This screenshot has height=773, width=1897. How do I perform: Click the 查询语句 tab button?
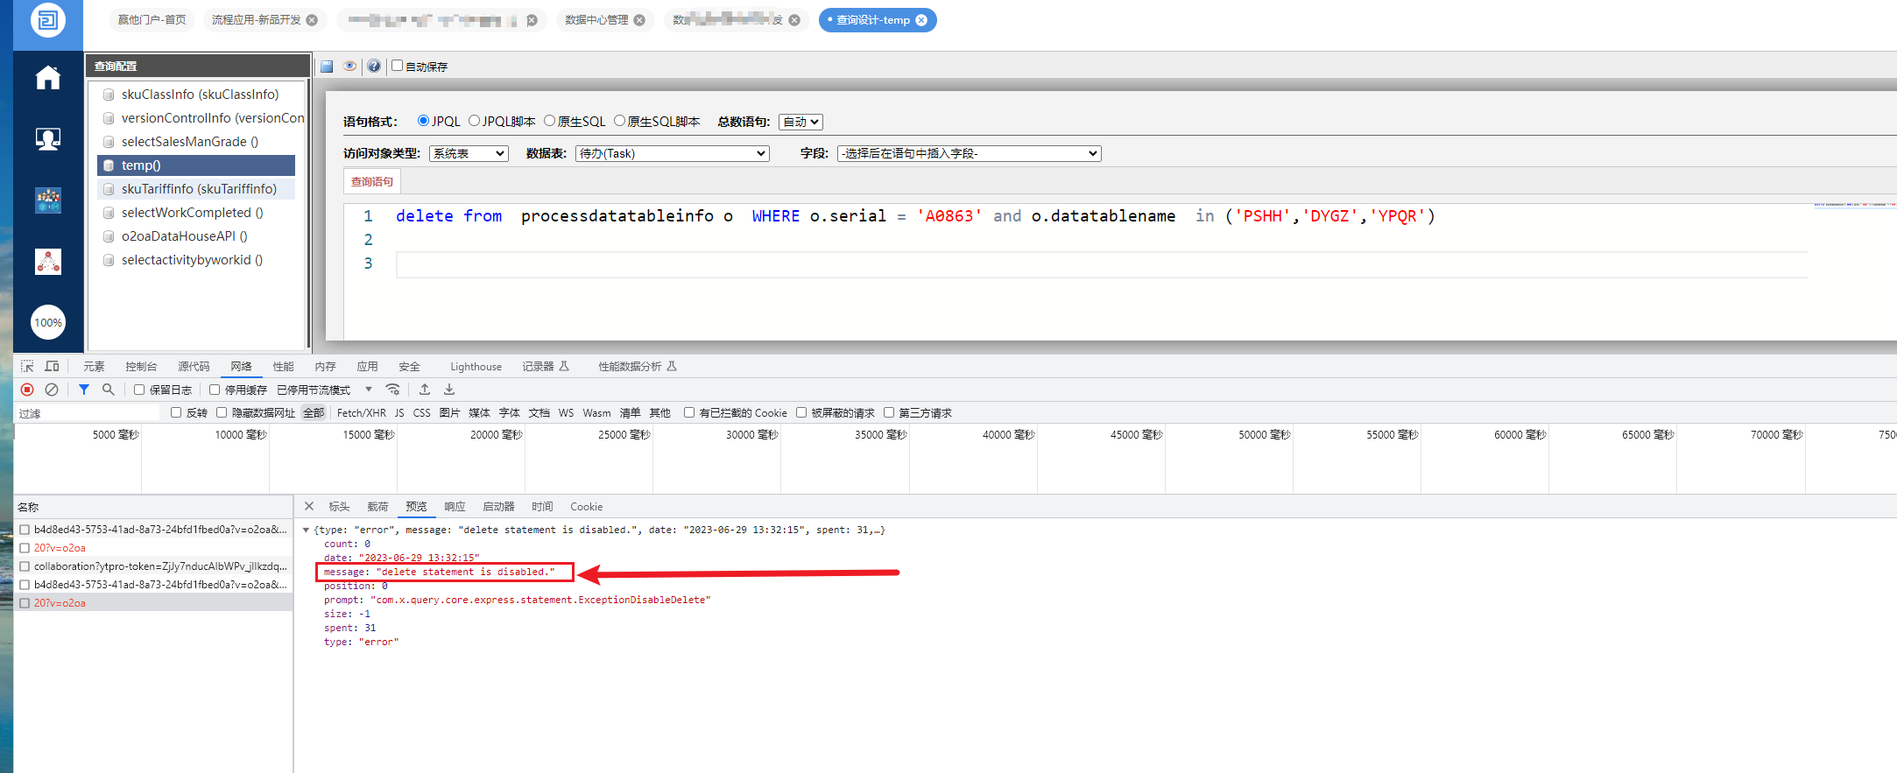coord(372,181)
